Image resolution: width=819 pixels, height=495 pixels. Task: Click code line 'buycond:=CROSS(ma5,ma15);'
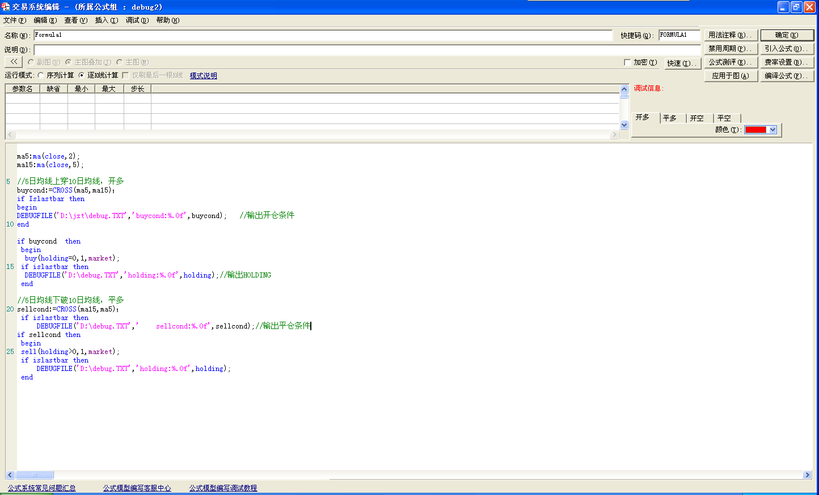[x=66, y=190]
